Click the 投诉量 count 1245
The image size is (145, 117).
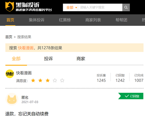pos(101,80)
